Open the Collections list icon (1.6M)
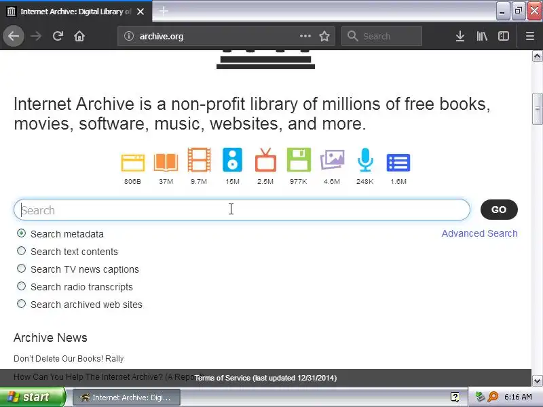 (398, 163)
